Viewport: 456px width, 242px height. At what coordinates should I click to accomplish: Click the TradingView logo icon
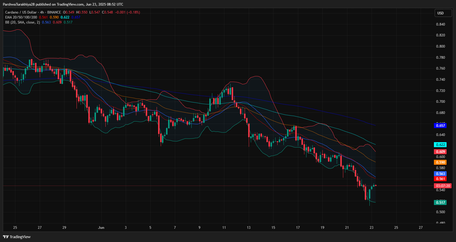(x=6, y=237)
